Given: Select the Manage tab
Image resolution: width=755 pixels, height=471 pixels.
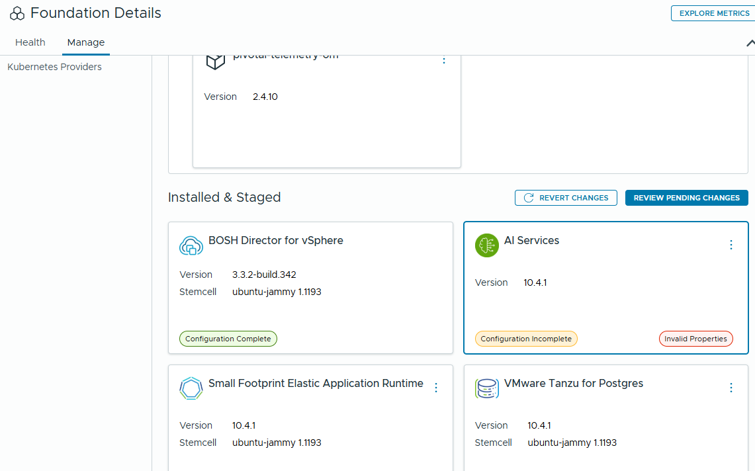Looking at the screenshot, I should [x=86, y=42].
